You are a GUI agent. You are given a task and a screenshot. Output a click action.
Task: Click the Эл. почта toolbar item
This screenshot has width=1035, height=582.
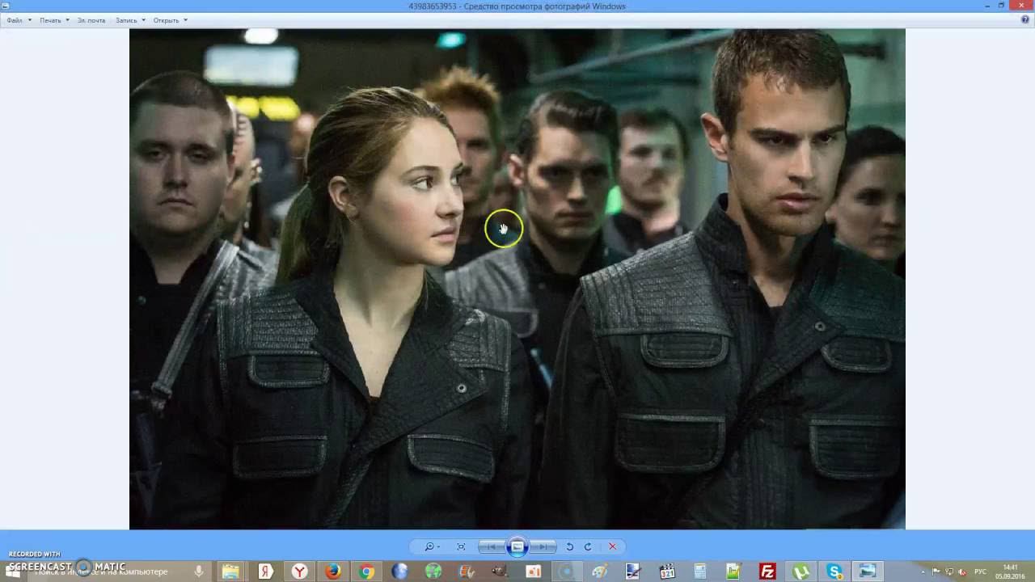click(91, 20)
